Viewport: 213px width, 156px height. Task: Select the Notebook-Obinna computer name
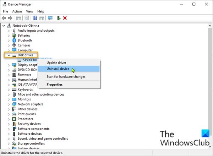click(26, 26)
